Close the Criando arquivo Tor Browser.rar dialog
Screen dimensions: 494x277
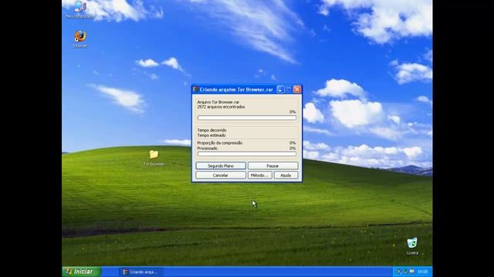[x=297, y=89]
